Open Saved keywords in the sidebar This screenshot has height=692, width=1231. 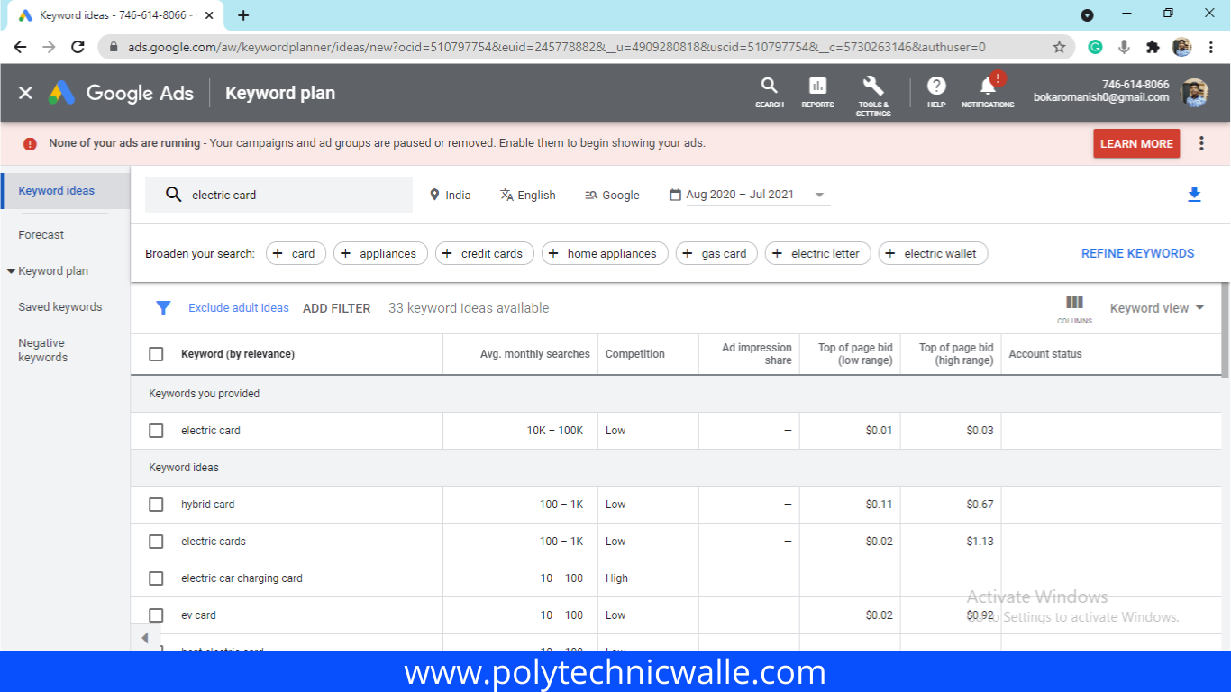point(60,307)
